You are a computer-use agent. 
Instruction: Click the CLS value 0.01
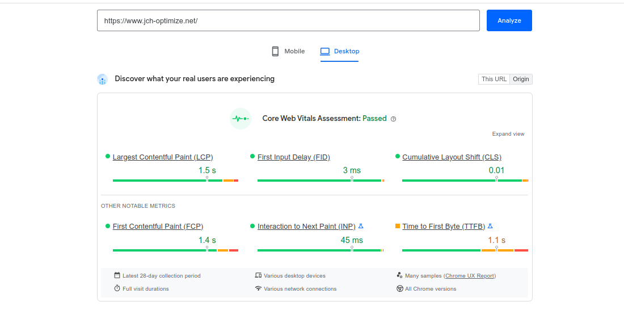[x=497, y=170]
